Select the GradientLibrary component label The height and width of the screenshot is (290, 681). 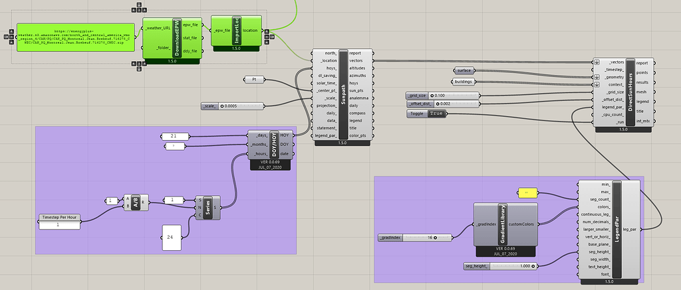[x=502, y=224]
